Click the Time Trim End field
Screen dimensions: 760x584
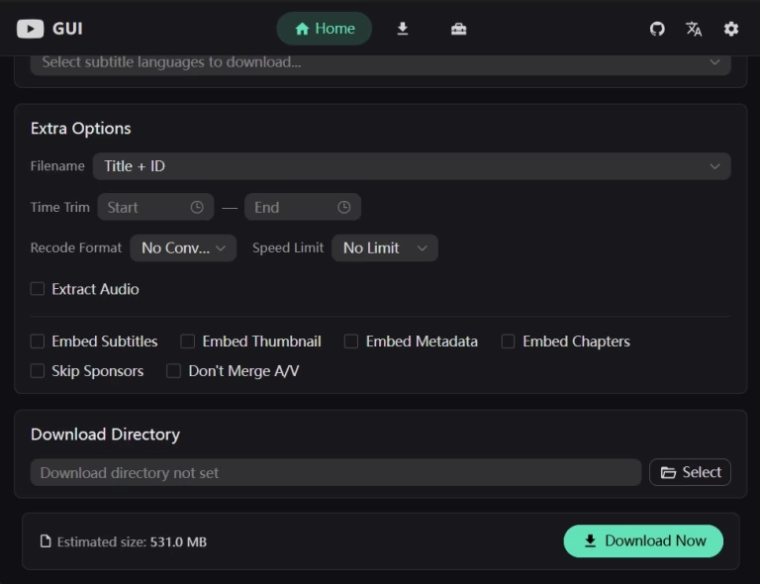click(x=303, y=208)
